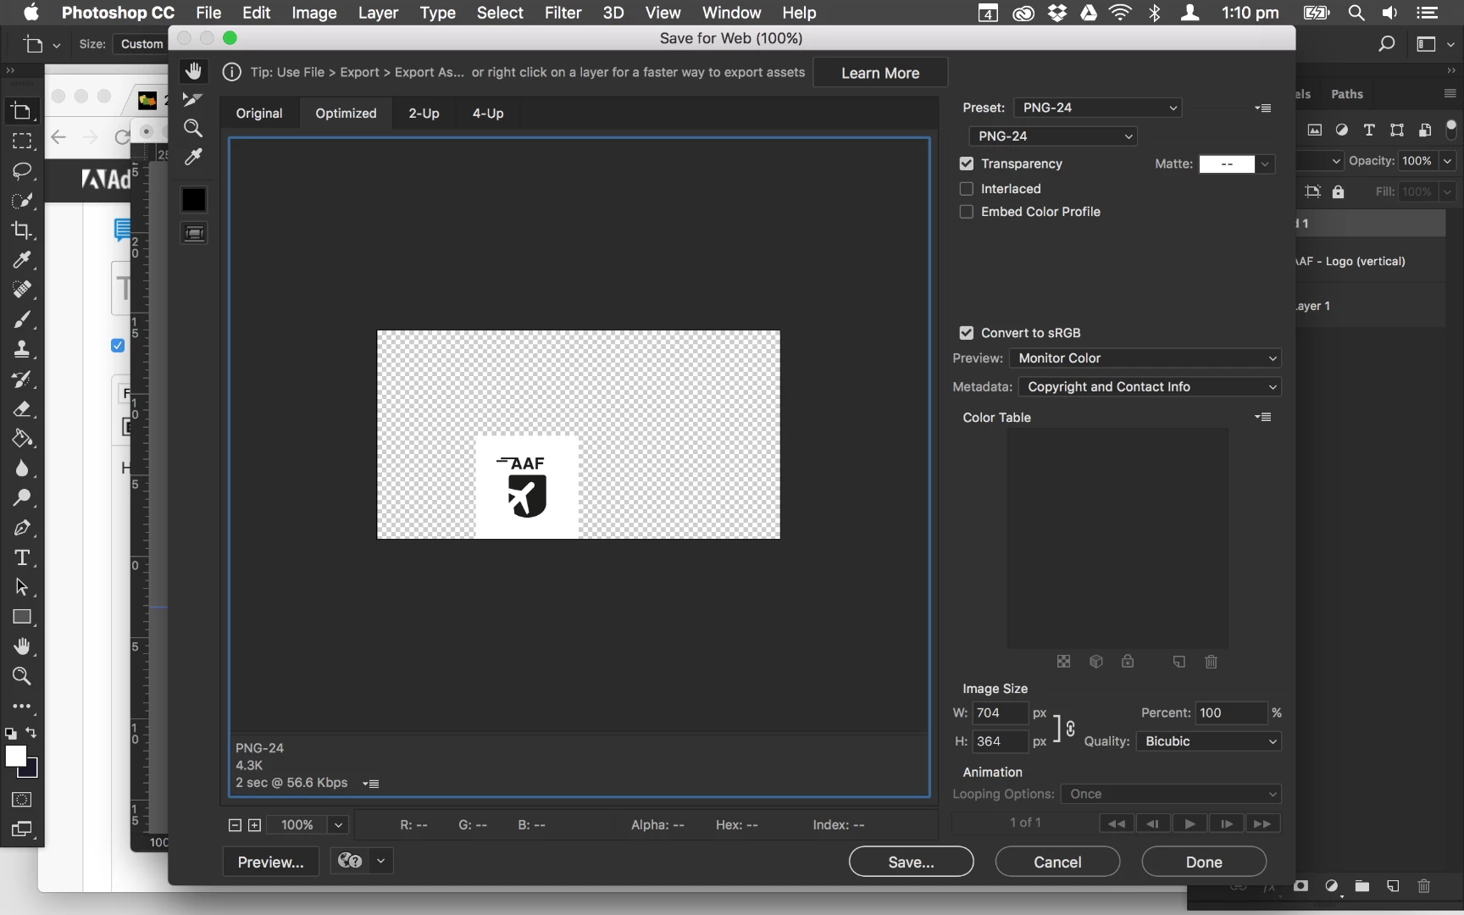The width and height of the screenshot is (1464, 915).
Task: Click the zoom out minus button
Action: 236,825
